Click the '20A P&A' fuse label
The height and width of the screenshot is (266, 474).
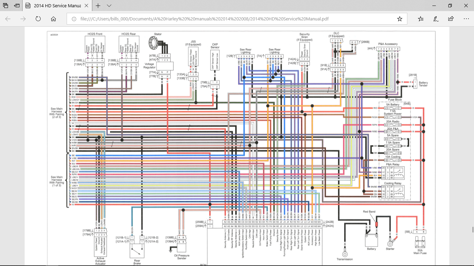(x=393, y=128)
